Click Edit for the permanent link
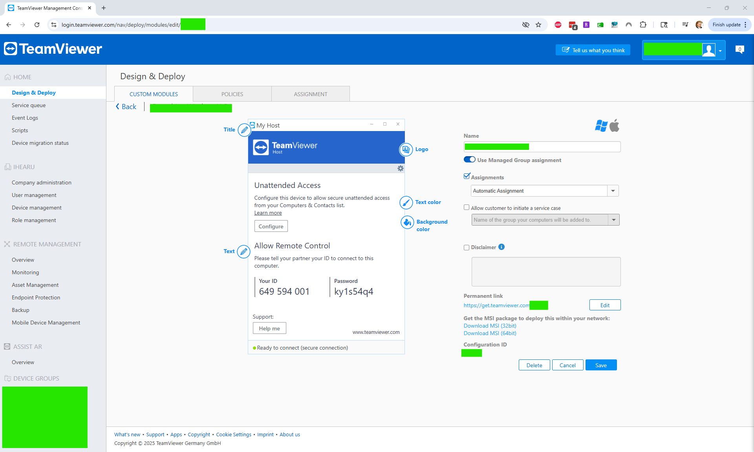 click(605, 305)
